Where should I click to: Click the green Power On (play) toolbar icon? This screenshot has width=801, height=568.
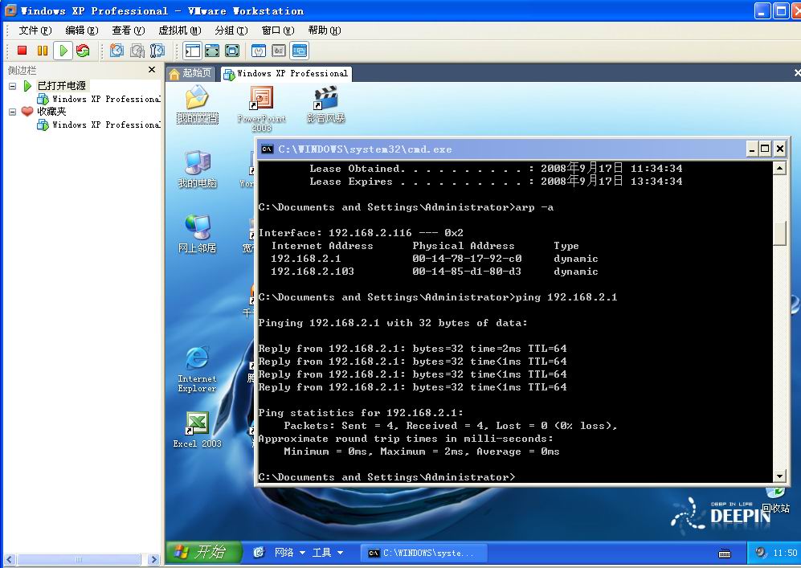coord(63,50)
